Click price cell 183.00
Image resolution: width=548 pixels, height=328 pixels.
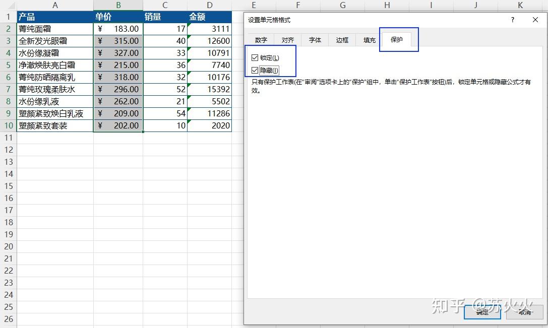click(118, 29)
